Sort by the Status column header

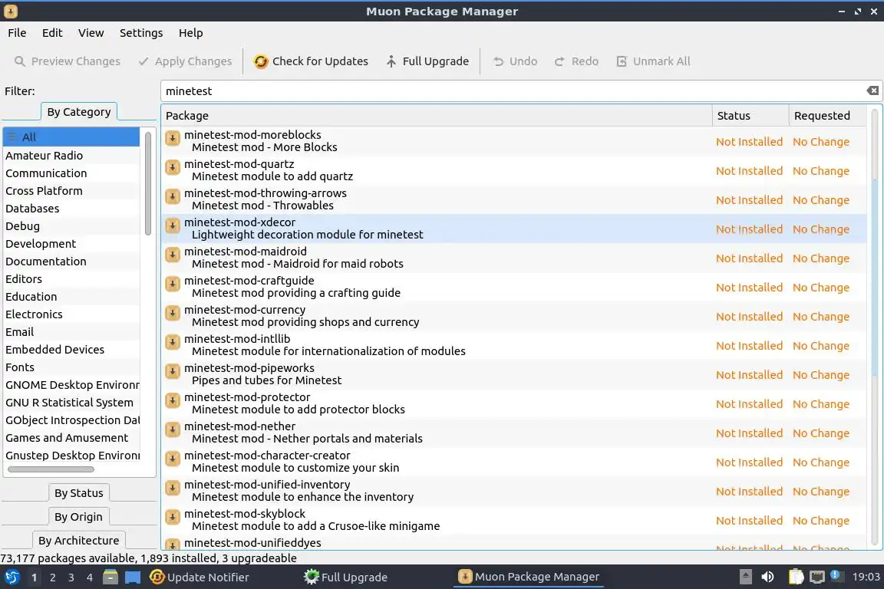pos(750,116)
